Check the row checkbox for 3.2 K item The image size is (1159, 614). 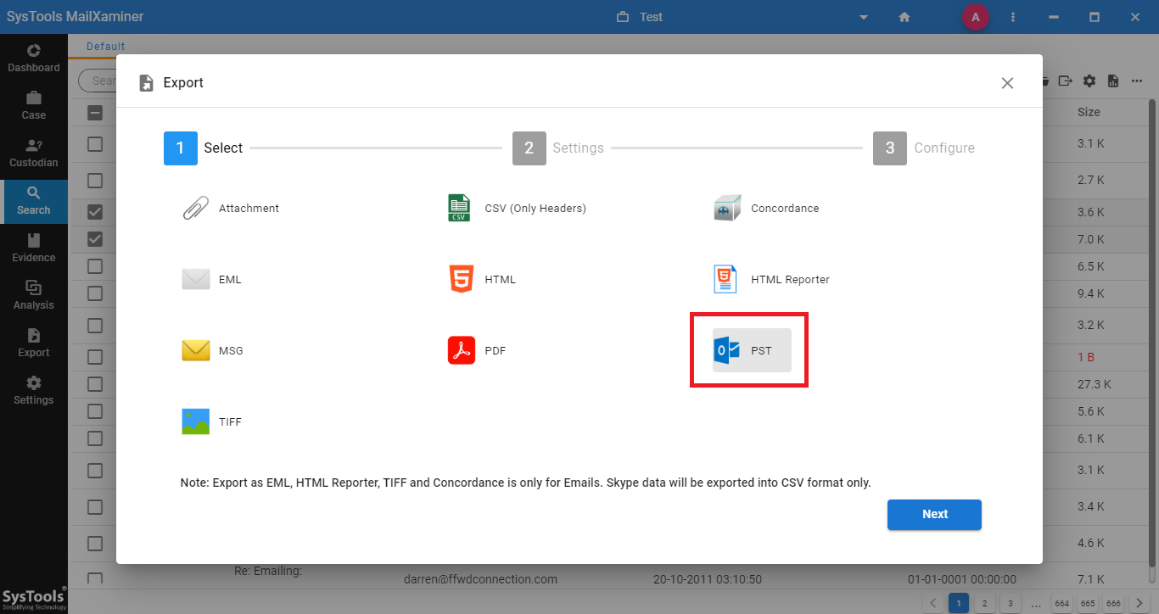pyautogui.click(x=95, y=325)
